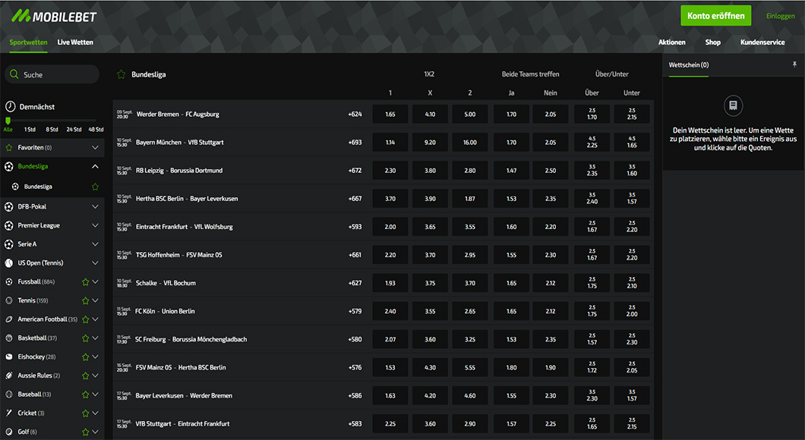Select draw odds 9.20 Bayern München - VfB Stuttgart
Screen dimensions: 805x440
click(x=431, y=143)
